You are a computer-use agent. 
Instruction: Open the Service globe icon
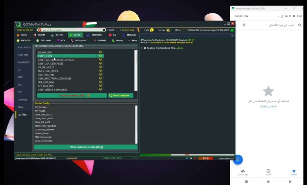pos(168,30)
